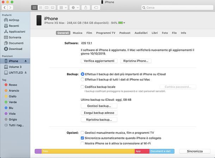Switch to the Generali tab

[x=63, y=33]
